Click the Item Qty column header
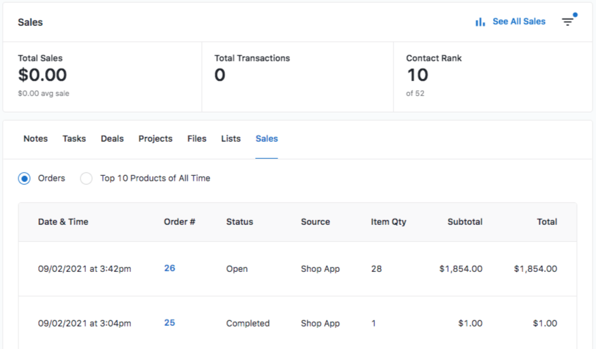Image resolution: width=596 pixels, height=349 pixels. pos(389,222)
